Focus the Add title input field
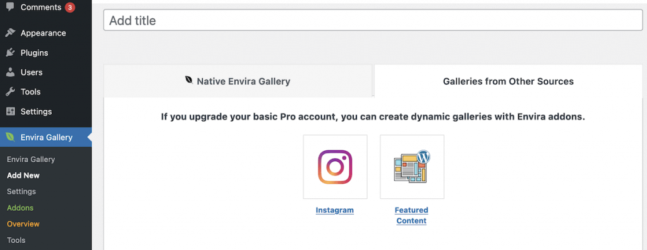 pos(373,21)
